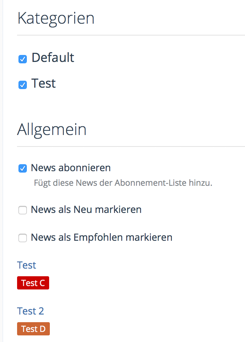Click the 'Kategorien' section heading

point(56,18)
